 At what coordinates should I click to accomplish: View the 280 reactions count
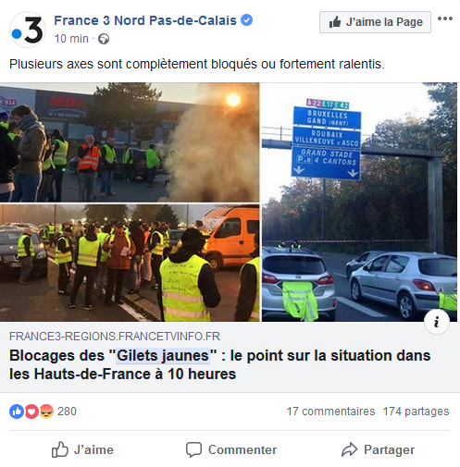[67, 412]
